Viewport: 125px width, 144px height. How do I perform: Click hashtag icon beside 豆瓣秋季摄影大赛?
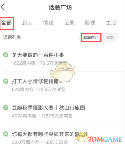click(x=6, y=107)
